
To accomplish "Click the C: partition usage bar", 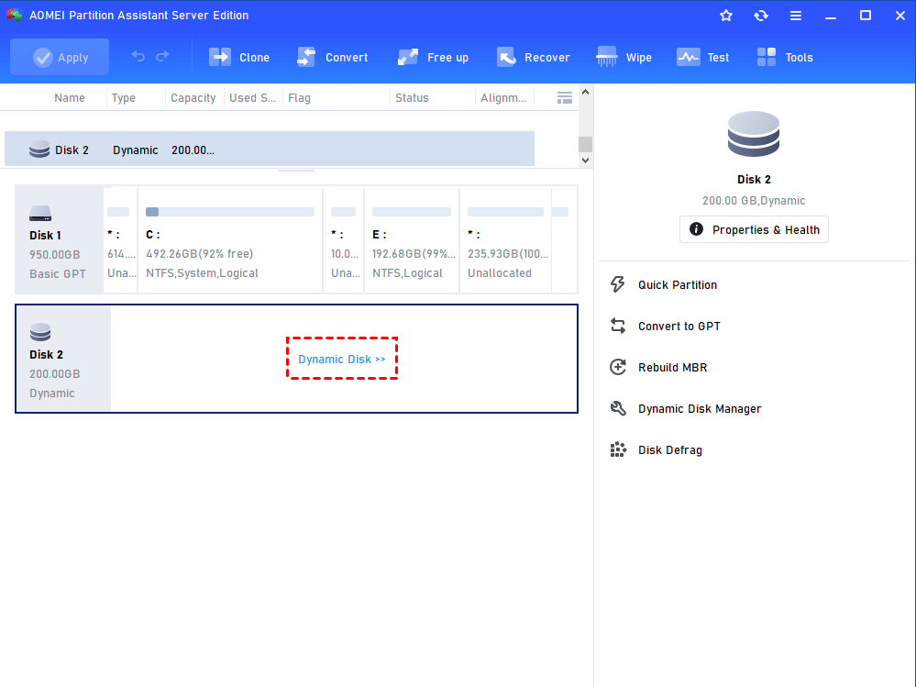I will (x=230, y=212).
